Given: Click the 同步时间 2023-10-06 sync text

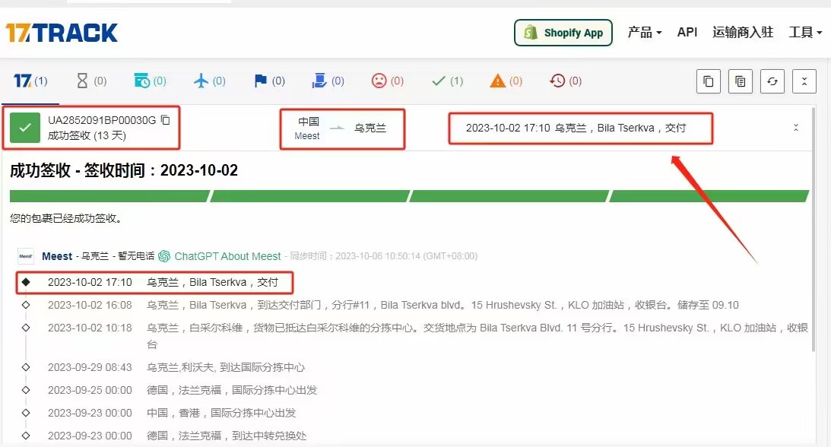Looking at the screenshot, I should (x=384, y=256).
